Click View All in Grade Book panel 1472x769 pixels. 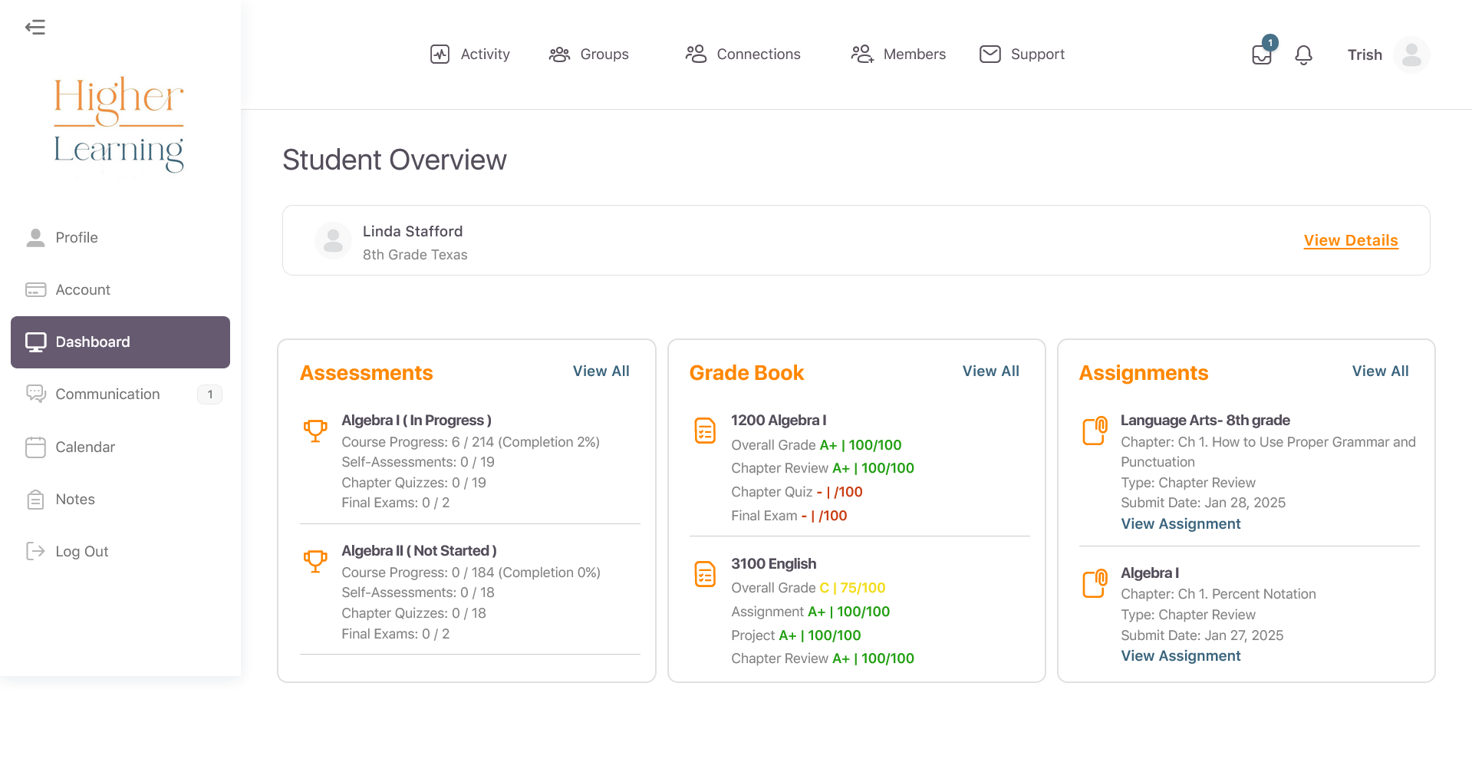[x=990, y=371]
